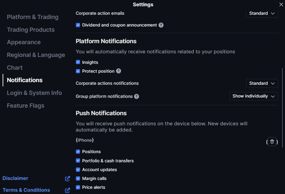
Task: Expand Corporate actions notifications dropdown
Action: 262,83
